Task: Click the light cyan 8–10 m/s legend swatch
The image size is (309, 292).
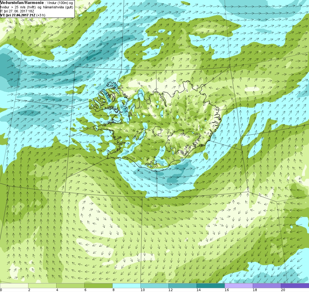Action: 126,286
